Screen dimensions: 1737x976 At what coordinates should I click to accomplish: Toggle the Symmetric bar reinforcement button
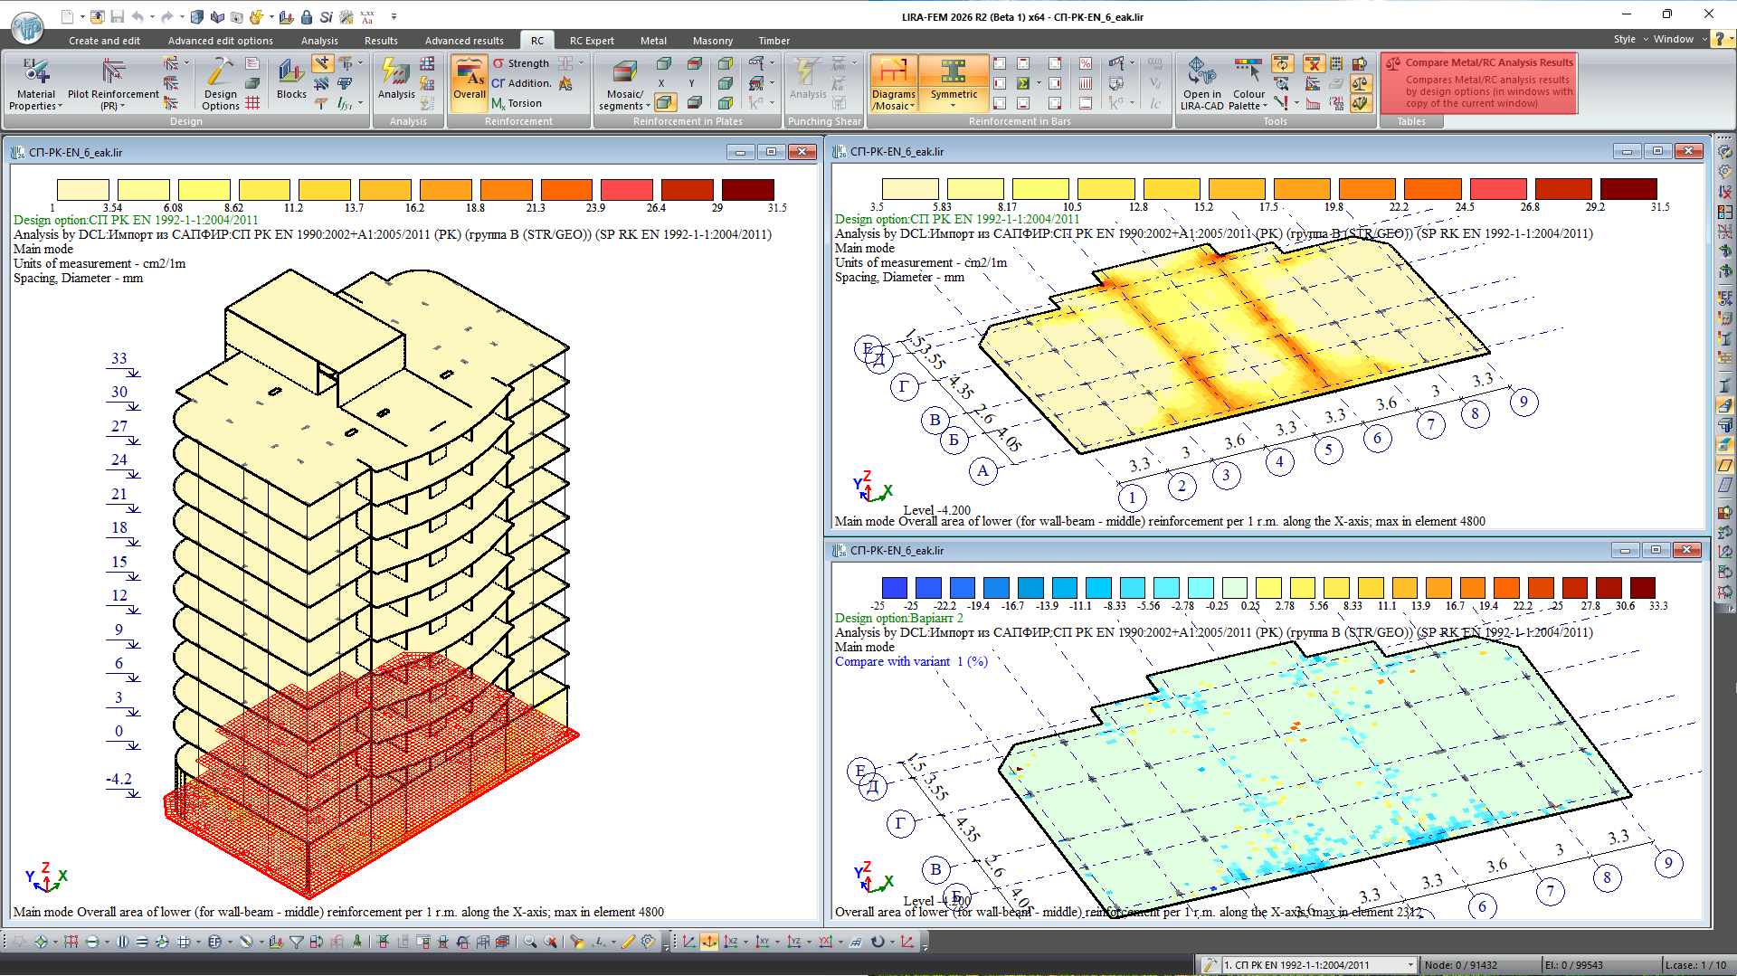pyautogui.click(x=954, y=83)
